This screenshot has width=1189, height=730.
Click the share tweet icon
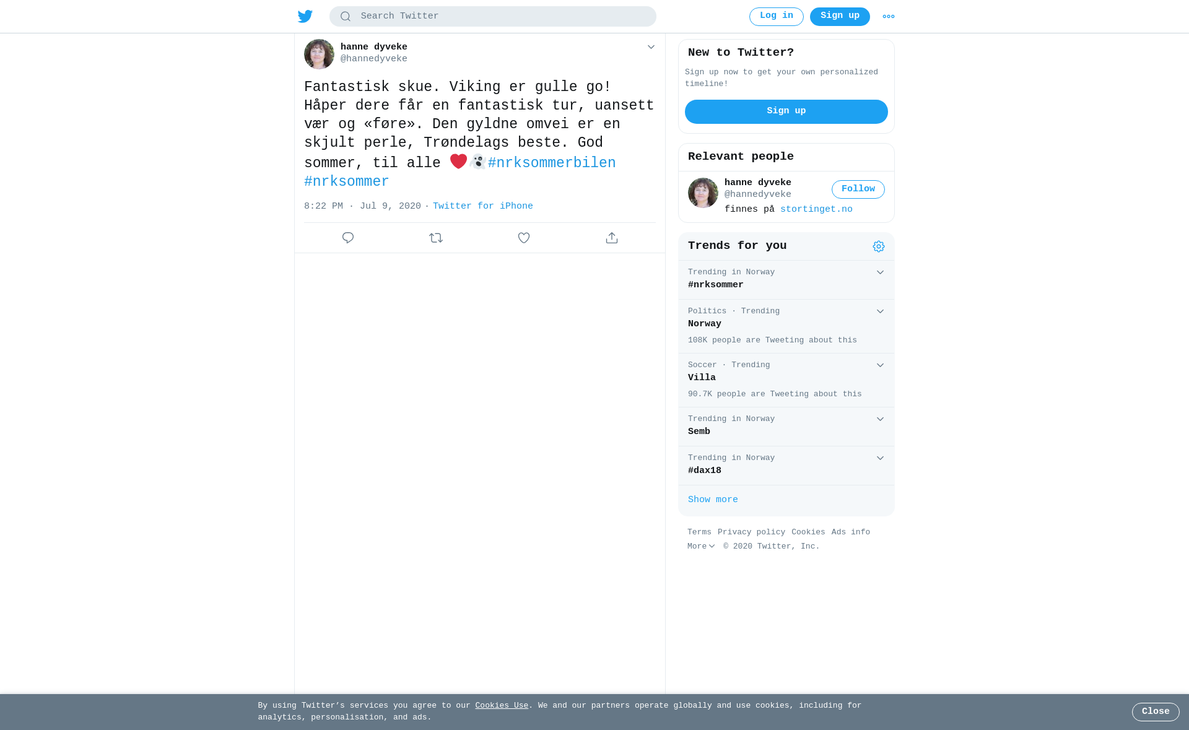pos(612,238)
